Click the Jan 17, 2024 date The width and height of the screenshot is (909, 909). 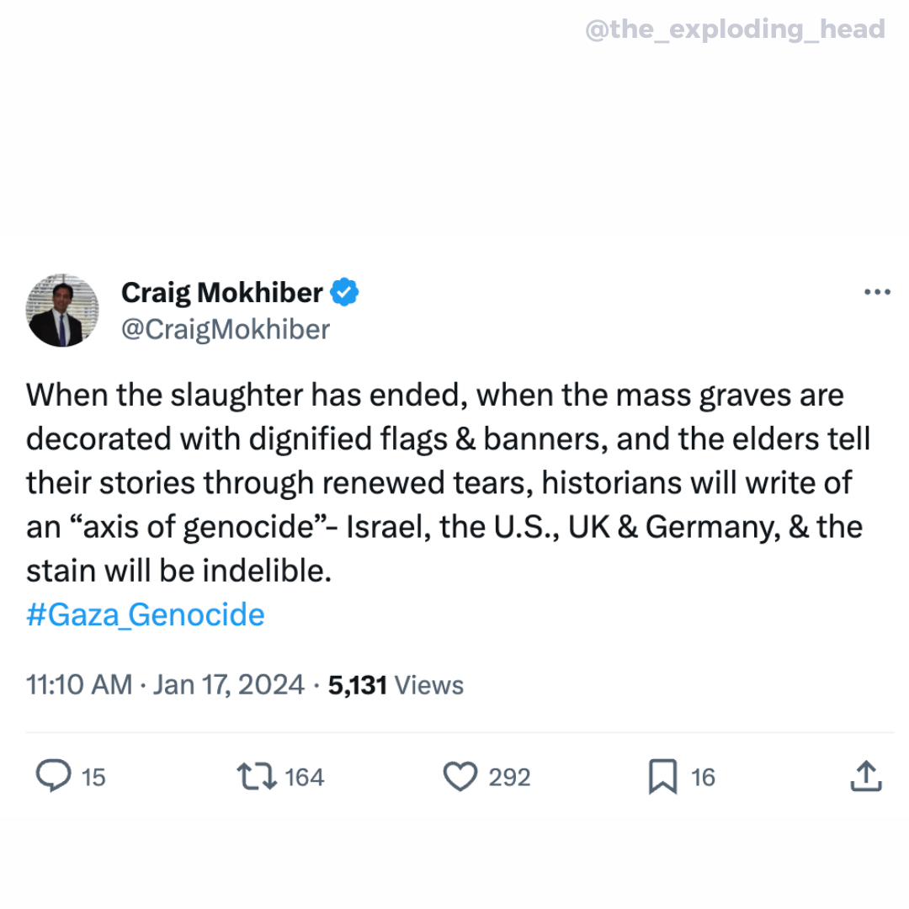tap(229, 685)
